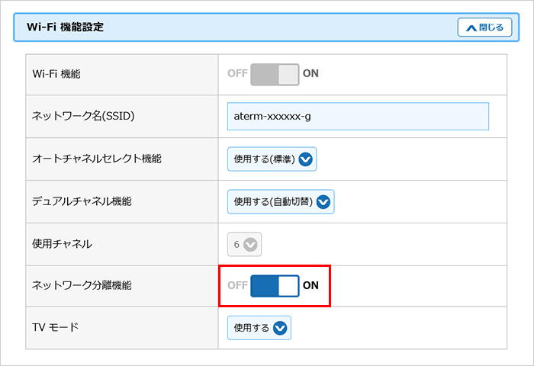534x366 pixels.
Task: Open the 使用チャネル dropdown showing 6
Action: (243, 245)
